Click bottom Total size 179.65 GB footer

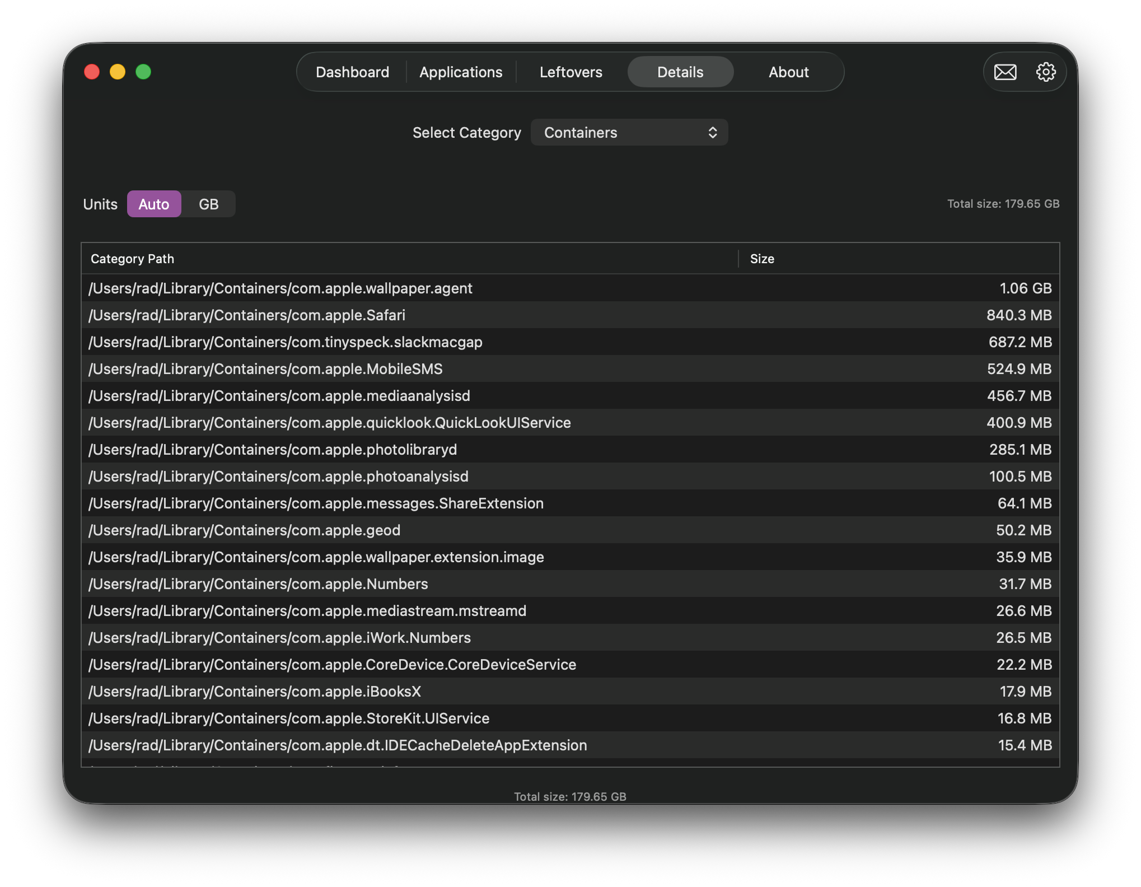click(x=570, y=796)
